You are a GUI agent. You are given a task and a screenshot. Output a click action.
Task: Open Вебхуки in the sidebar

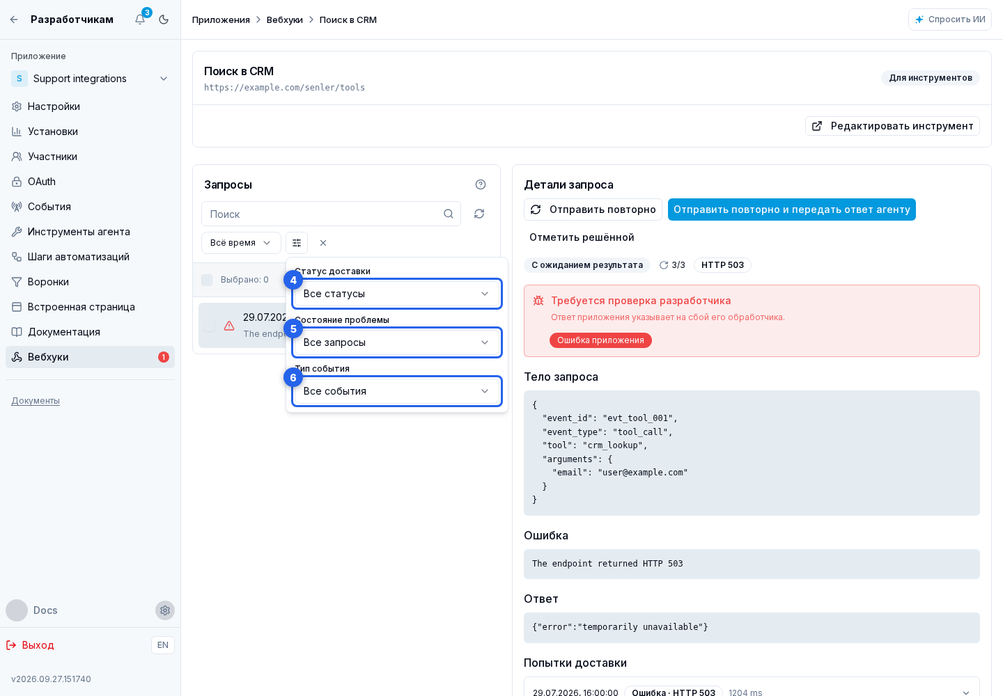pos(90,357)
